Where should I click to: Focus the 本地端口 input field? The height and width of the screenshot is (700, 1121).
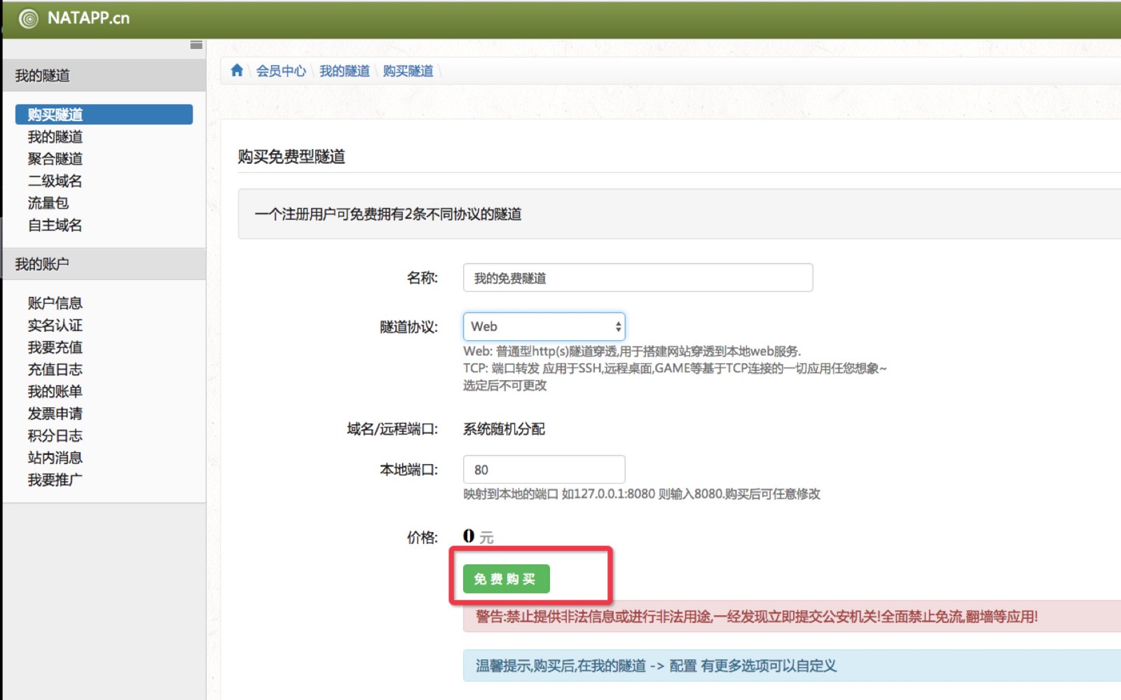pyautogui.click(x=544, y=470)
